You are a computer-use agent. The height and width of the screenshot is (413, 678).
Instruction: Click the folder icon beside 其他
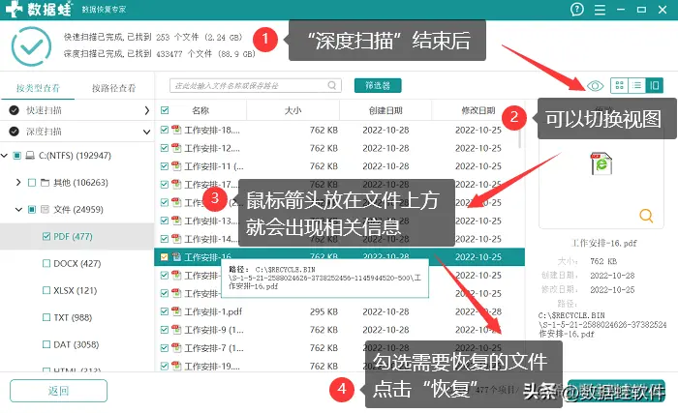[x=45, y=182]
